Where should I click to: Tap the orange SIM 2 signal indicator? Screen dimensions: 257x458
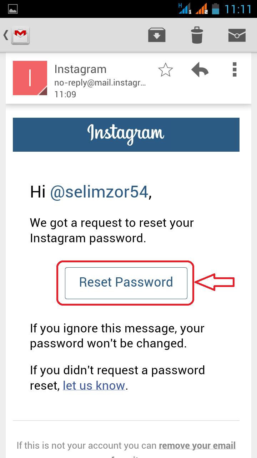tap(201, 9)
